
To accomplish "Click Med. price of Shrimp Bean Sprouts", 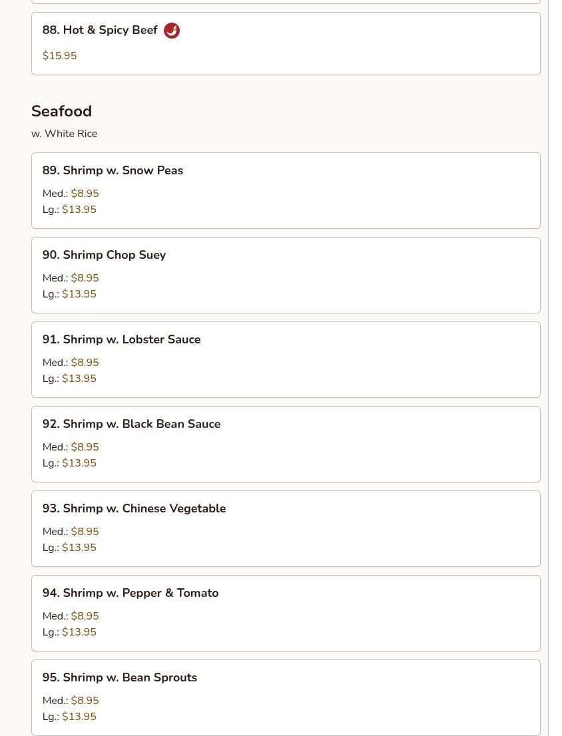I will click(x=85, y=701).
